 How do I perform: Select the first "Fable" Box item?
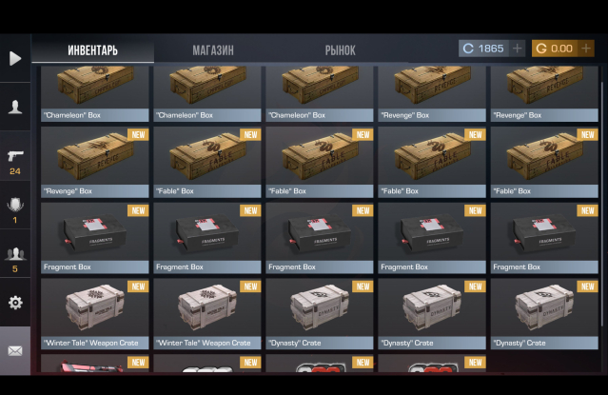tap(207, 162)
